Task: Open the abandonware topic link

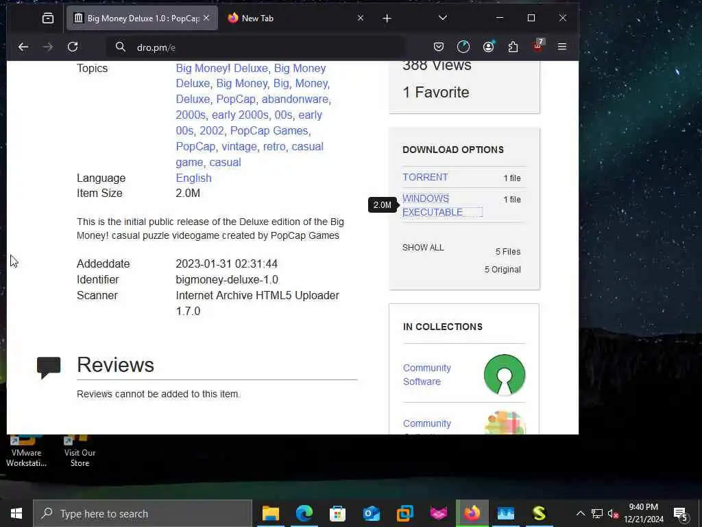Action: (295, 99)
